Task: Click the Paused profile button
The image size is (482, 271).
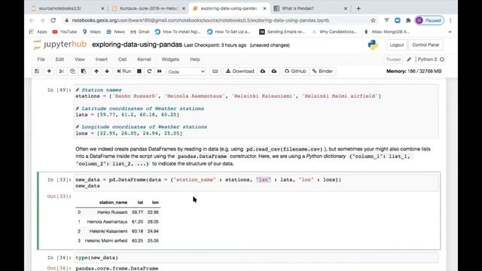Action: click(x=429, y=20)
